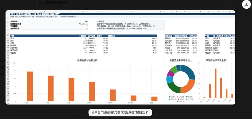The width and height of the screenshot is (252, 119).
Task: Click the '575.67' average order value cell
Action: 105,45
